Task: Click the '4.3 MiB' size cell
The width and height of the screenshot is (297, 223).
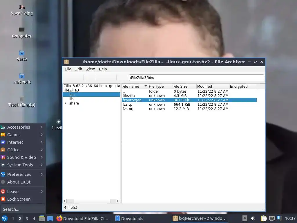Action: pos(180,96)
